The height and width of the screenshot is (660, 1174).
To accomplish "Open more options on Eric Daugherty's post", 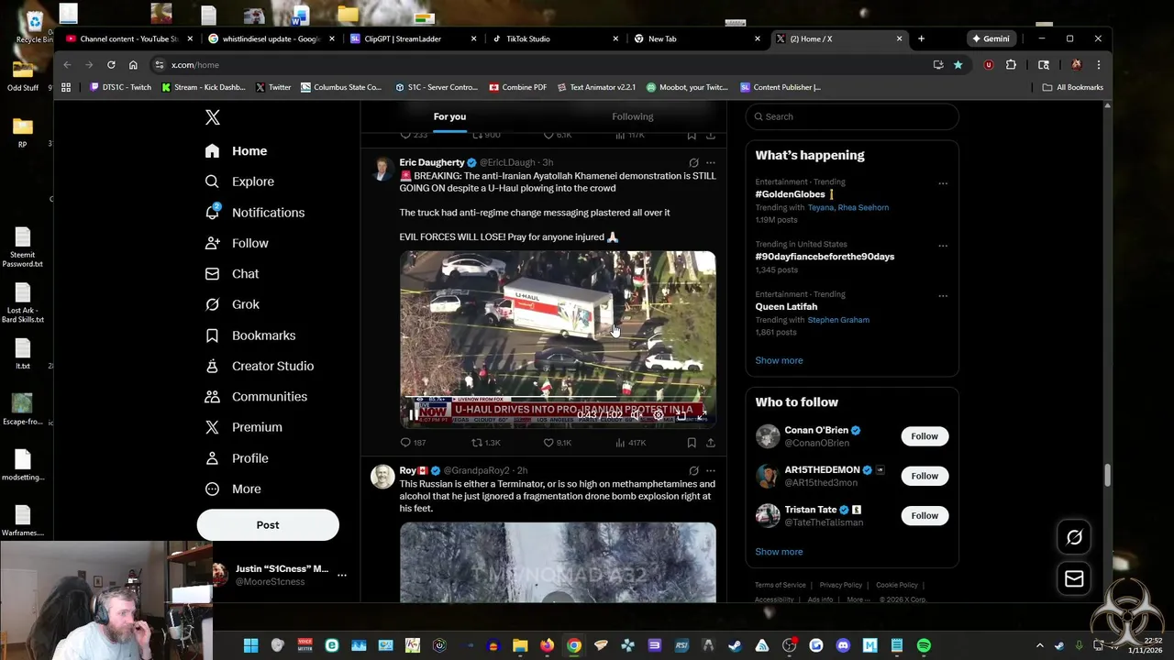I will 710,162.
